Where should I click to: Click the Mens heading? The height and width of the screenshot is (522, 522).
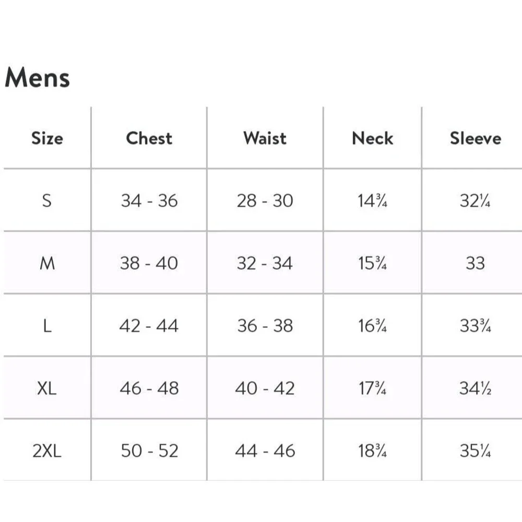37,77
